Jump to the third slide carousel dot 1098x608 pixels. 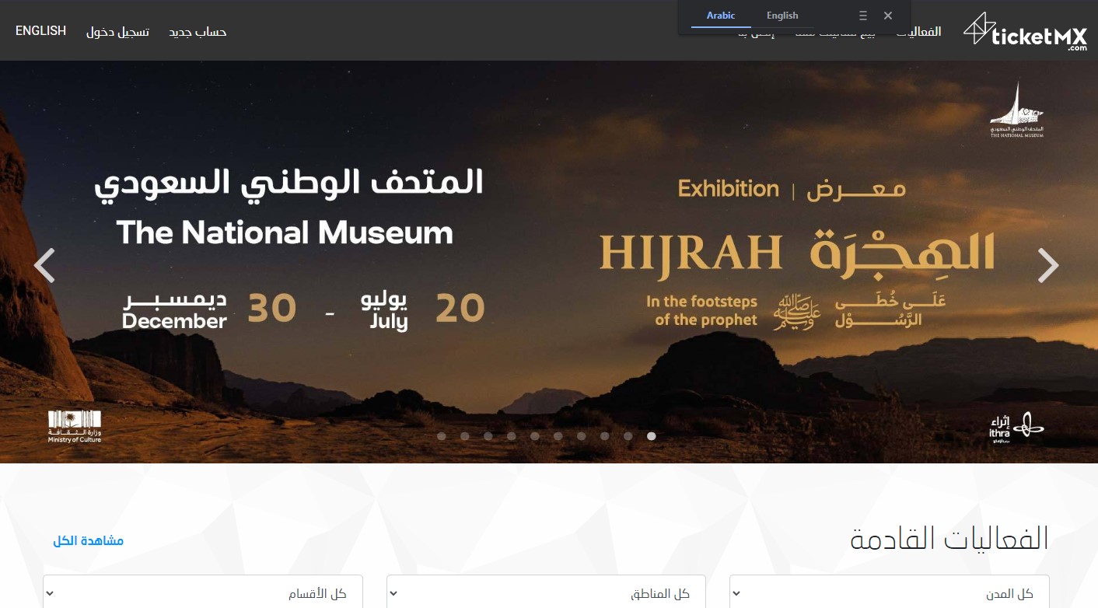point(488,436)
